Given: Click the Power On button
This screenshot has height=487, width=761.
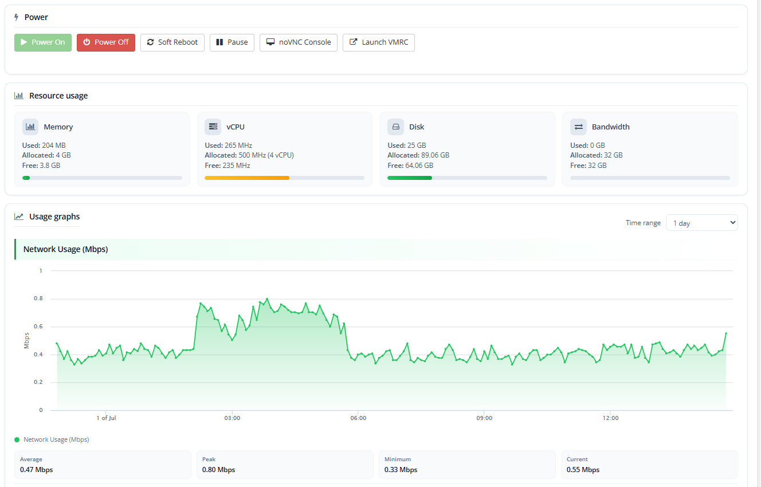Looking at the screenshot, I should [x=43, y=42].
